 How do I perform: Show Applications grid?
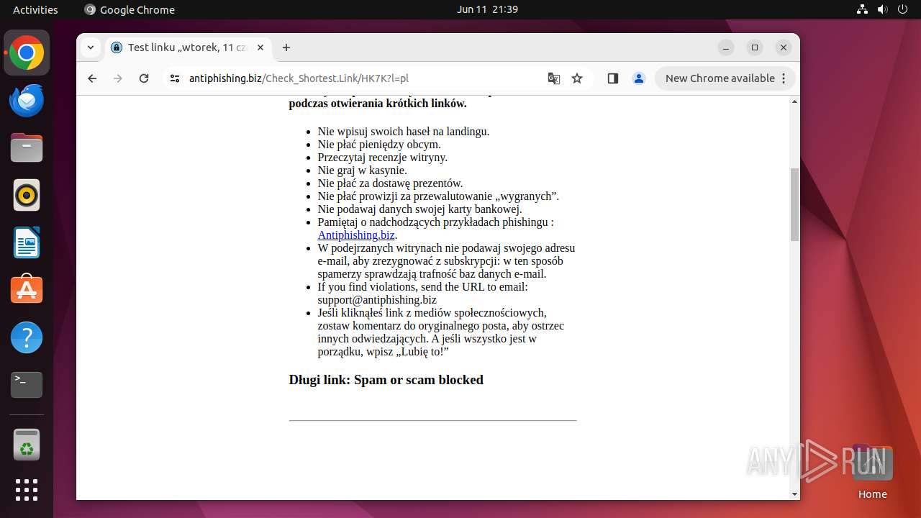point(27,490)
